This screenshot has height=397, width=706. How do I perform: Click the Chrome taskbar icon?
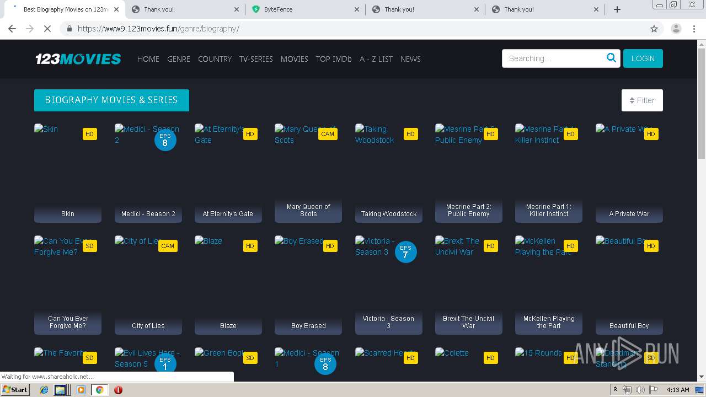[x=99, y=390]
